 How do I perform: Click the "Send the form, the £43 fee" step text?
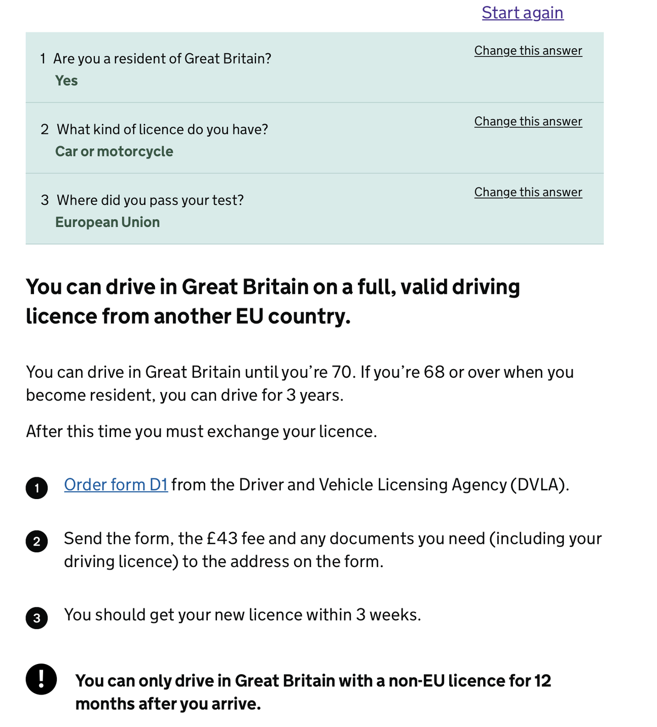(x=332, y=550)
